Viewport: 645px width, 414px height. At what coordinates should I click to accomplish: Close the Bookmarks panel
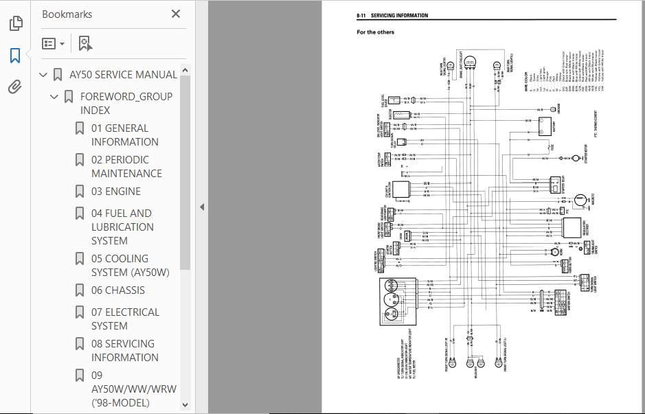(176, 14)
